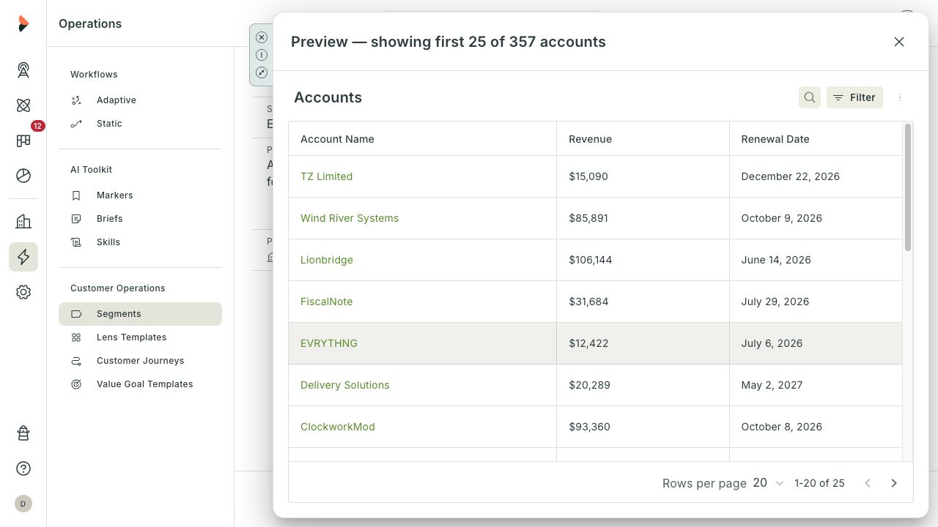The height and width of the screenshot is (527, 938).
Task: Click the Operations page heading
Action: [x=90, y=23]
